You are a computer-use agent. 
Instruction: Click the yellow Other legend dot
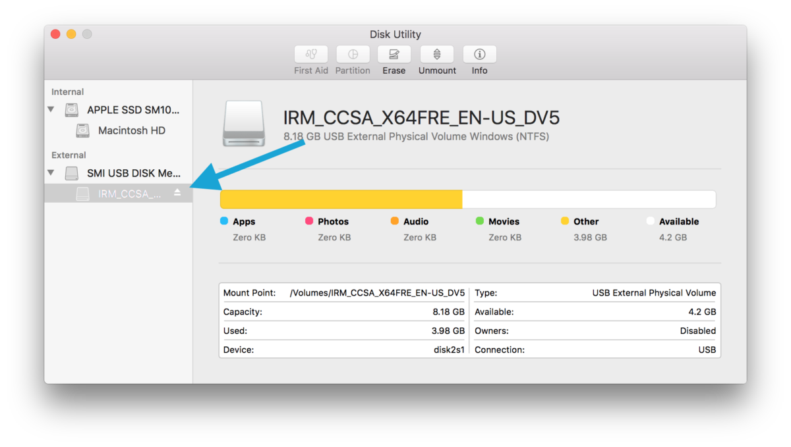tap(565, 221)
